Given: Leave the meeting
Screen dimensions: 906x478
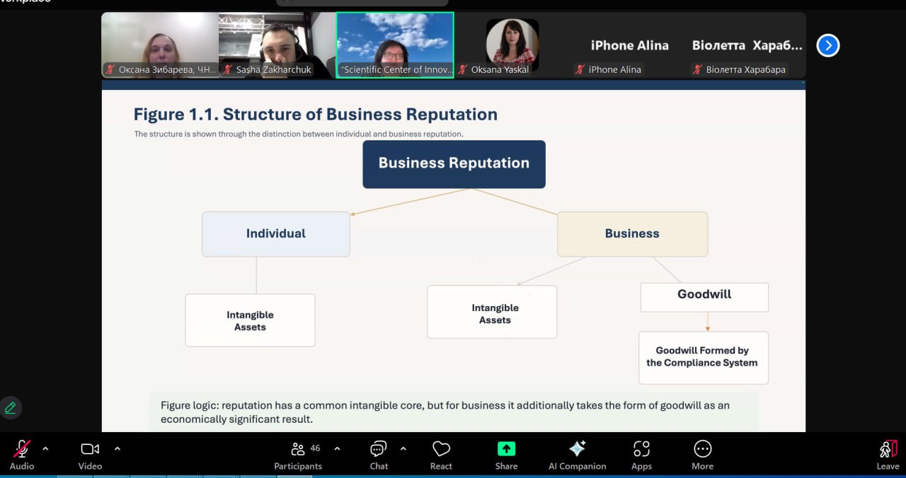Looking at the screenshot, I should click(888, 454).
